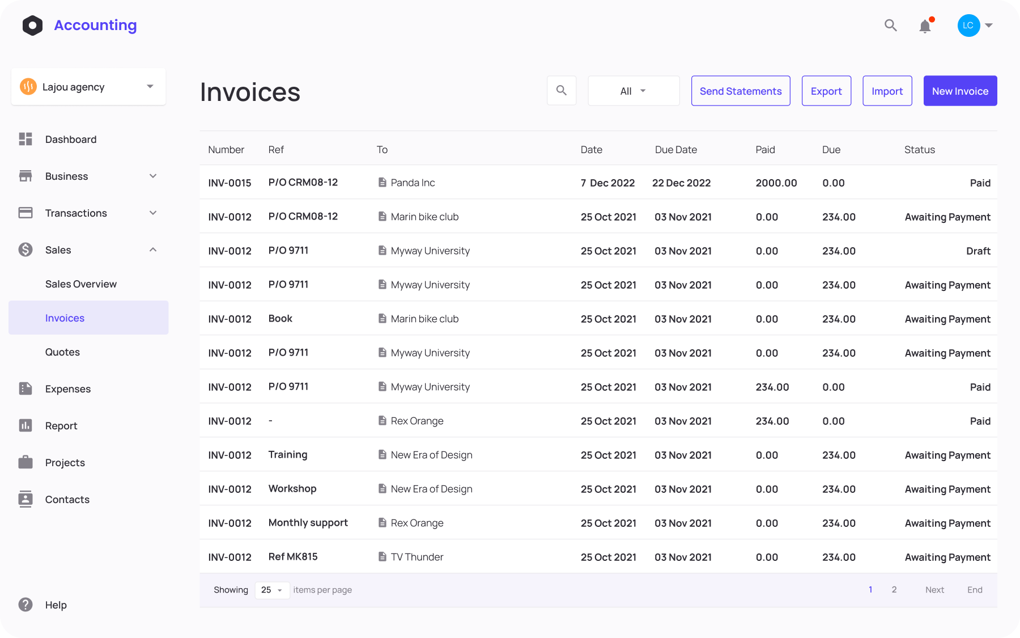The image size is (1020, 638).
Task: Open the document icon beside Panda Inc
Action: click(x=381, y=182)
